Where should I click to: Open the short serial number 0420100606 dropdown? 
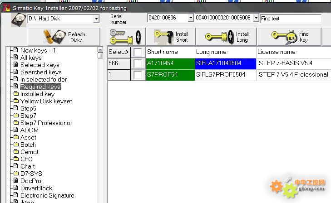tap(191, 18)
